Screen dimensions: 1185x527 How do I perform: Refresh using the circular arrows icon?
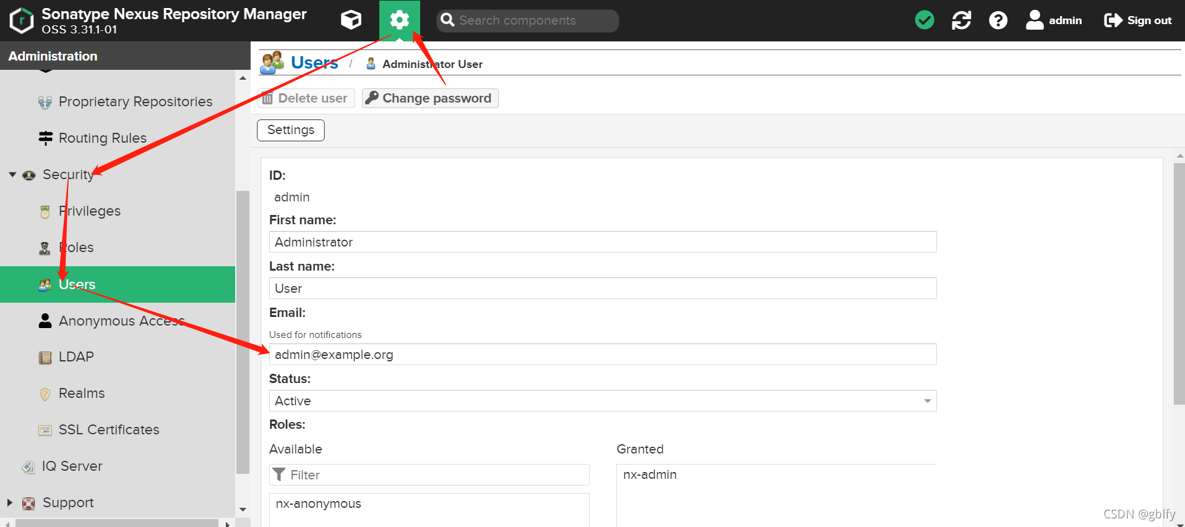pyautogui.click(x=961, y=20)
